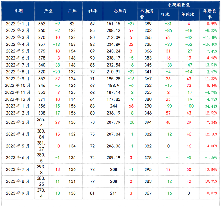Select the 2022 年 2 月 date cell

click(x=18, y=30)
